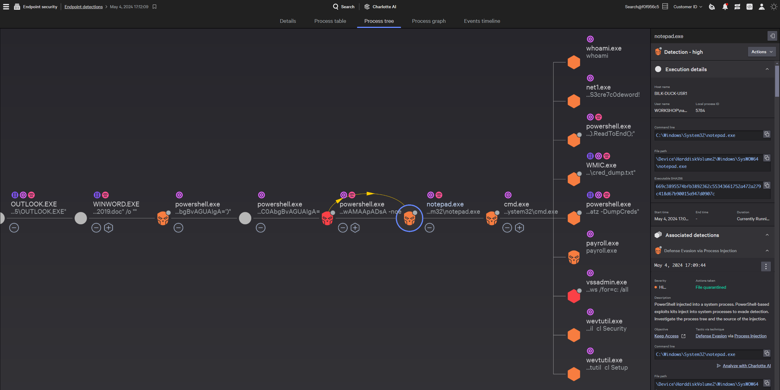Open the notifications bell
This screenshot has width=780, height=390.
(x=725, y=6)
